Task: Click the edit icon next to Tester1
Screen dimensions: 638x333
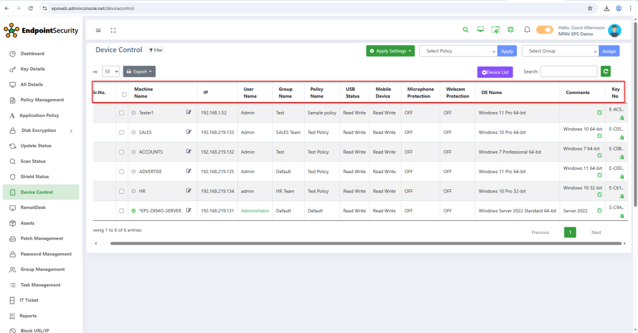Action: [189, 113]
